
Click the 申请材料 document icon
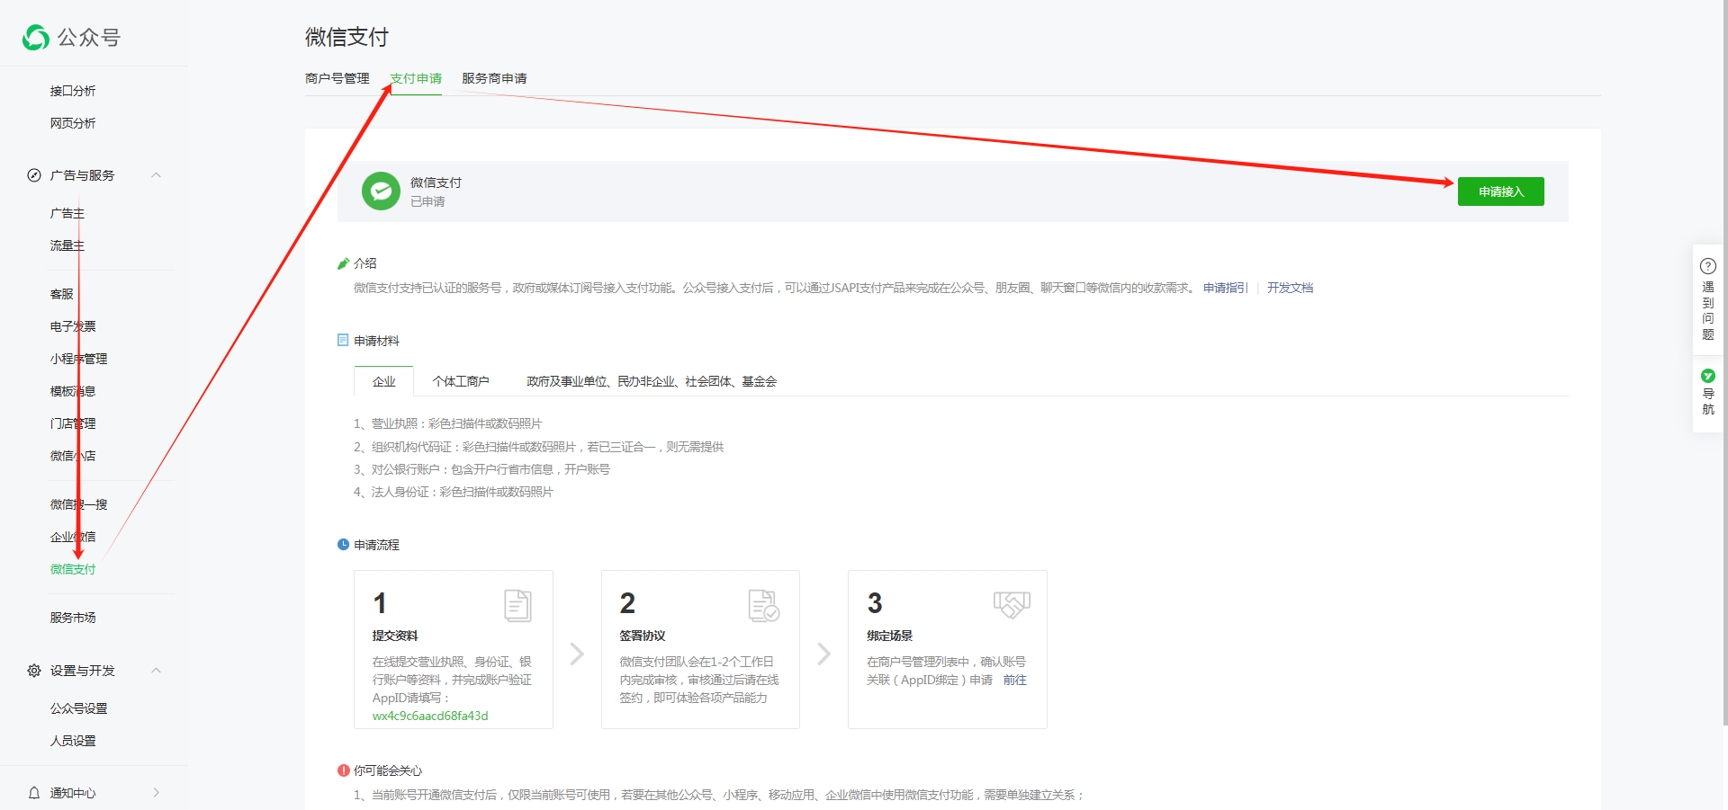(343, 341)
